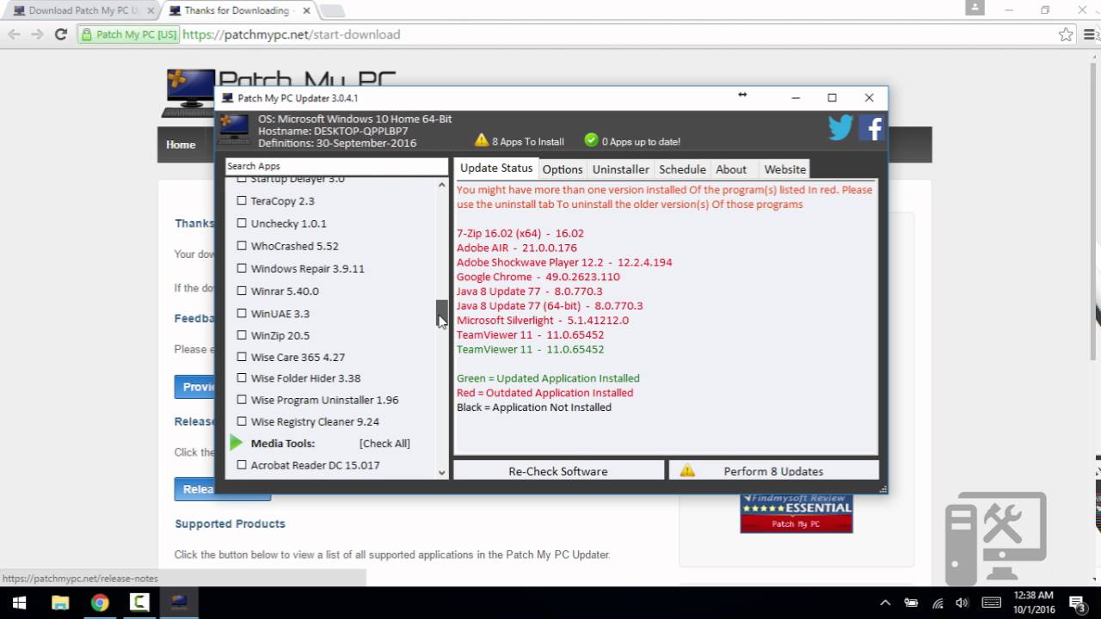Check the Winrar 5.40.0 checkbox
The width and height of the screenshot is (1101, 619).
tap(242, 291)
